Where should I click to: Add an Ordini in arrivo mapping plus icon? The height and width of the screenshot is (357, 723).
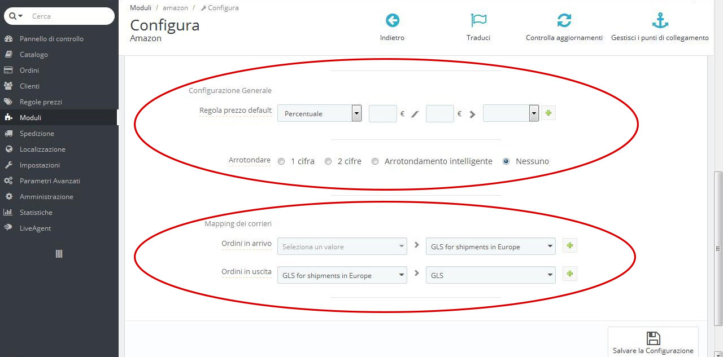click(x=570, y=246)
